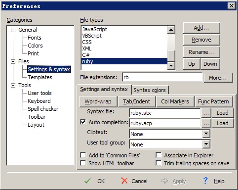Click file types list scroll up arrow
The image size is (238, 190).
tap(171, 30)
